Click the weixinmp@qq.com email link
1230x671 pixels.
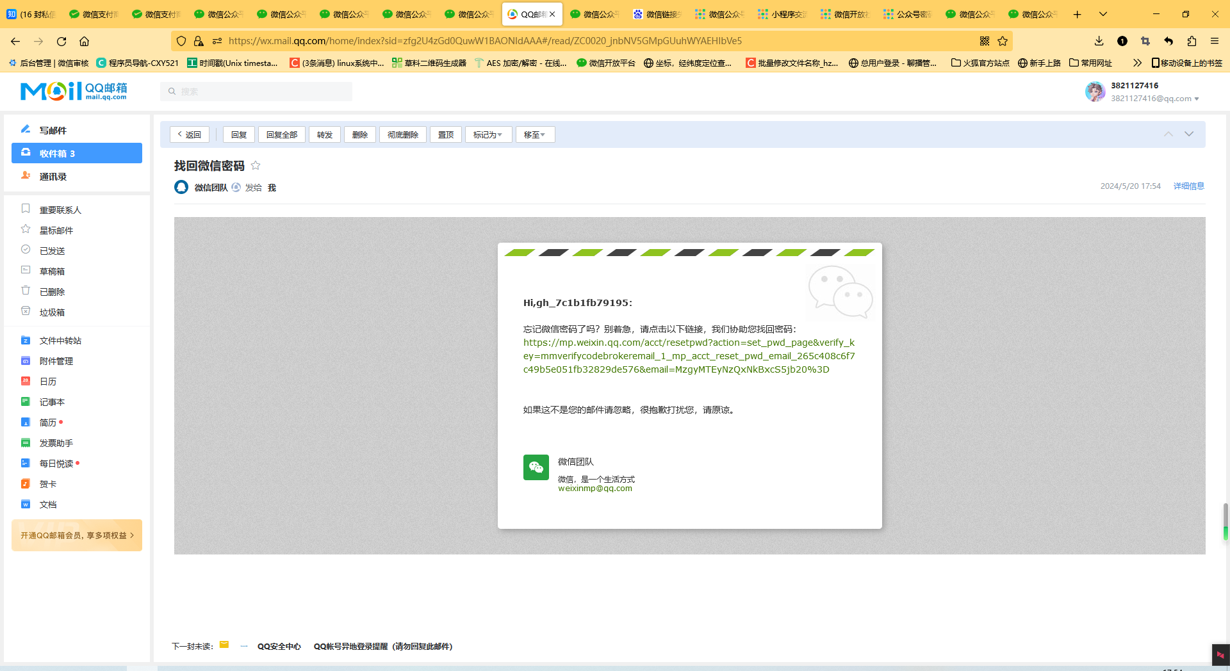coord(595,488)
